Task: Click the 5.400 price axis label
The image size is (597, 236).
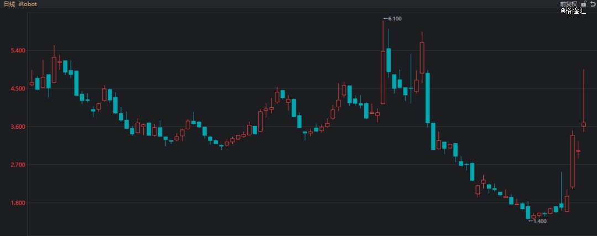Action: coord(19,51)
